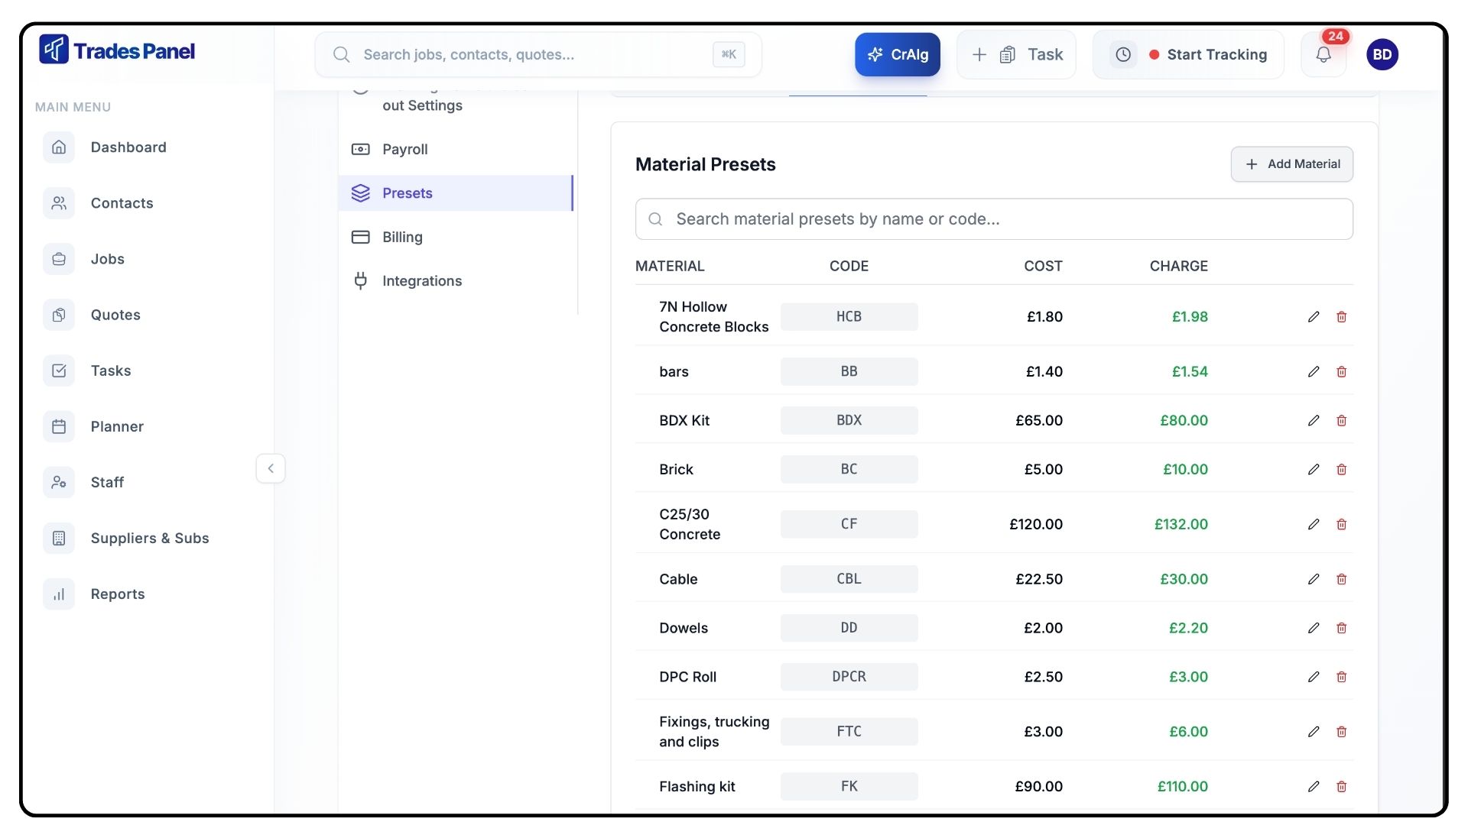This screenshot has height=825, width=1468.
Task: Edit the BDX Kit material preset
Action: coord(1314,420)
